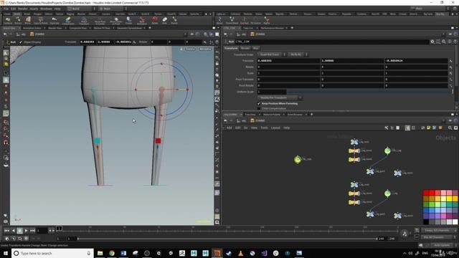Jump to the last frame
Viewport: 459px width, 258px height.
pyautogui.click(x=32, y=231)
